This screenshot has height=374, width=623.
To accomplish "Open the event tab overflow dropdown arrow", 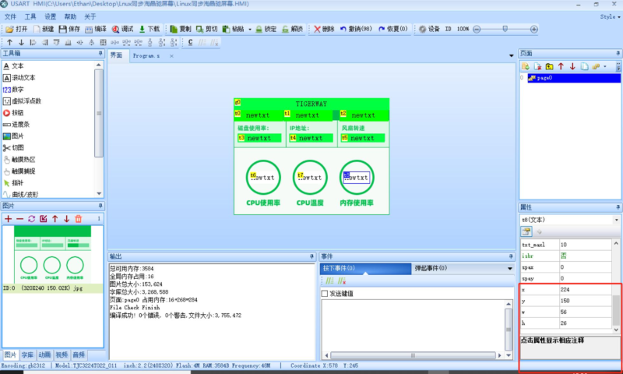I will 510,269.
